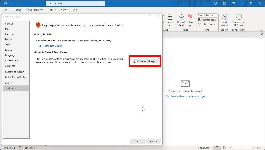The height and width of the screenshot is (150, 265).
Task: Switch to the Home ribbon tab
Action: [17, 10]
